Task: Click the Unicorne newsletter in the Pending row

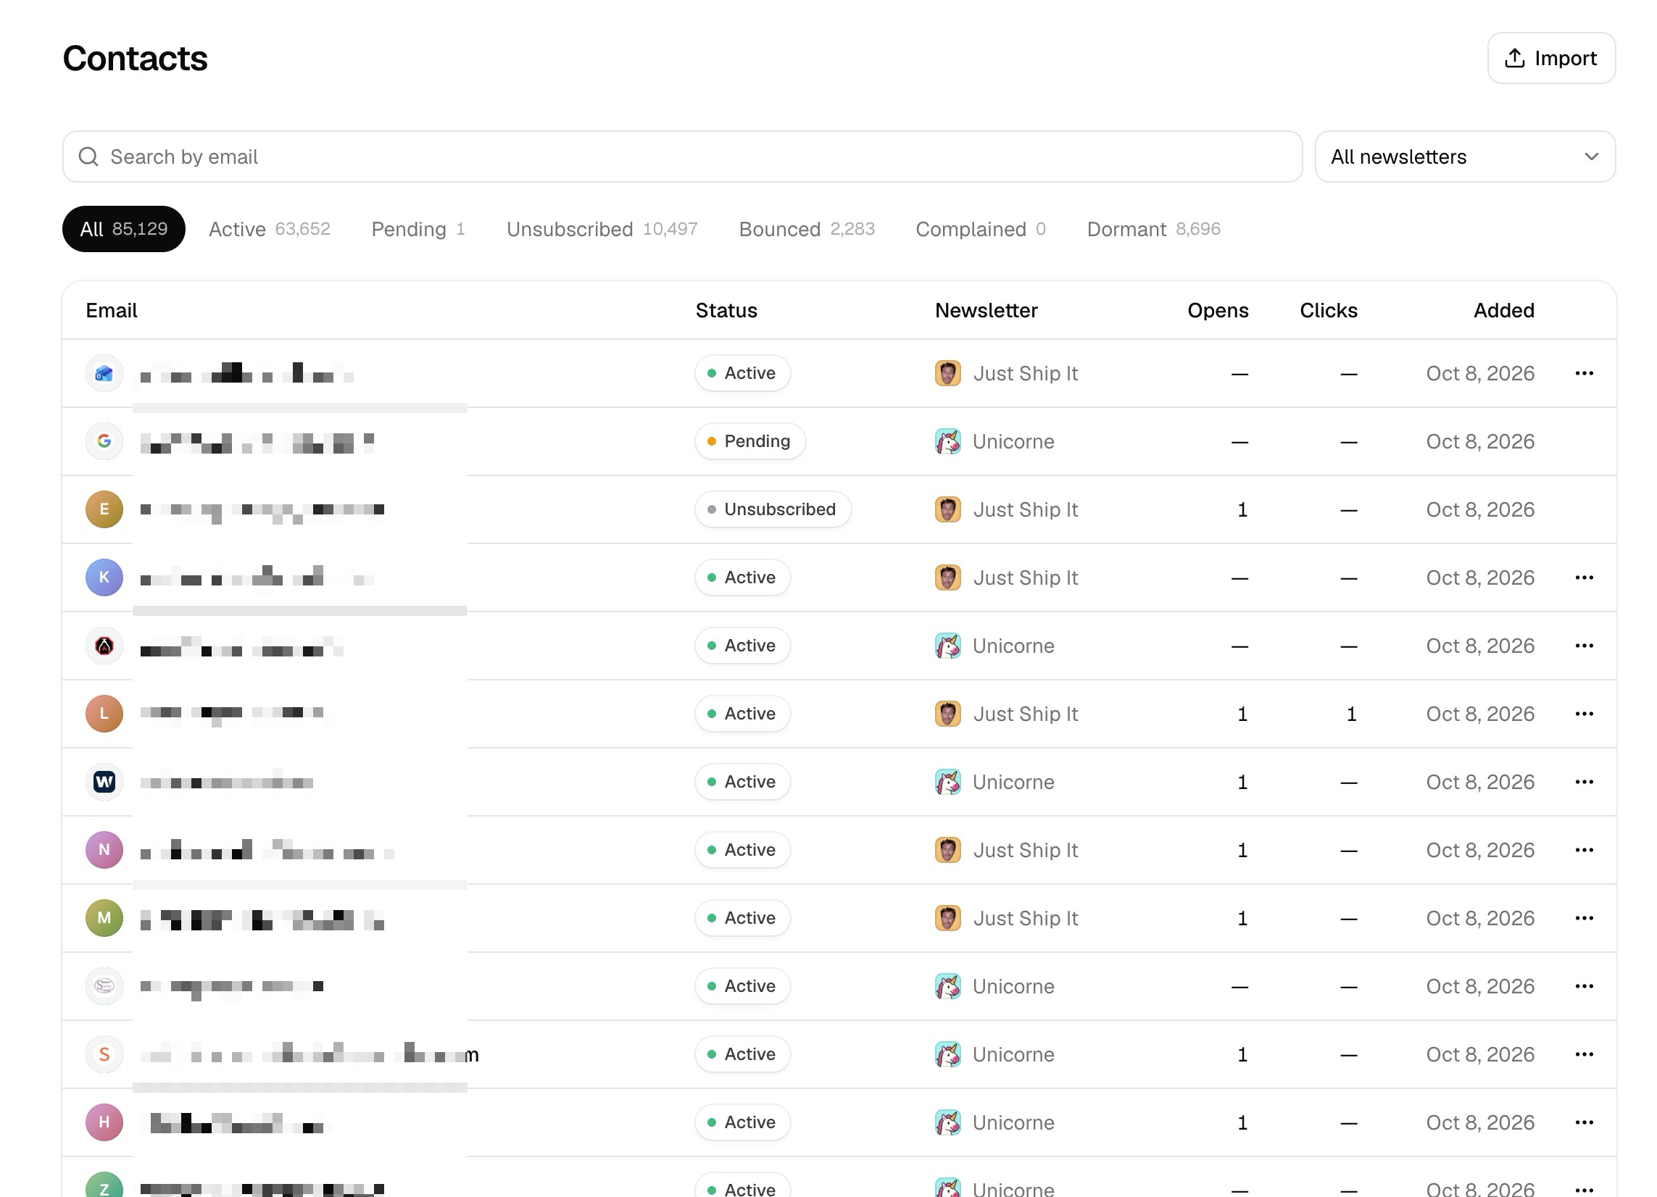Action: [995, 441]
